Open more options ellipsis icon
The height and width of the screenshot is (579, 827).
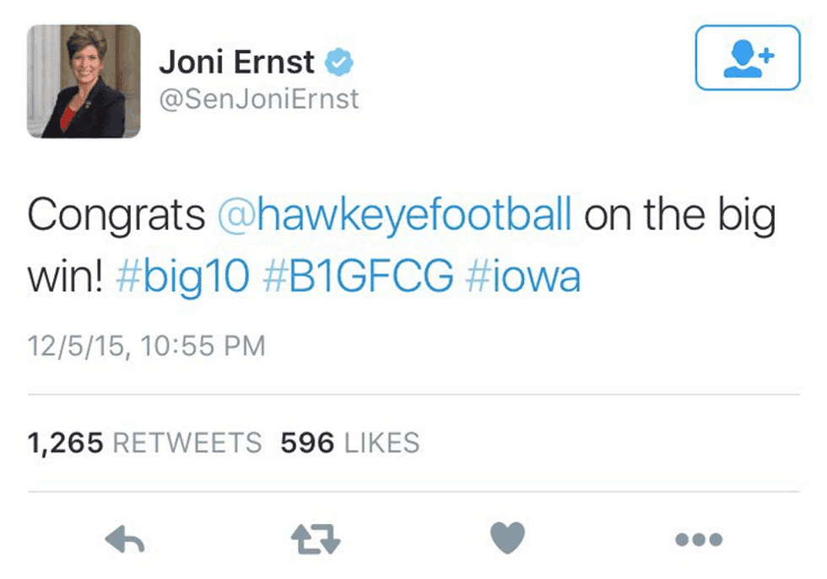click(x=700, y=538)
